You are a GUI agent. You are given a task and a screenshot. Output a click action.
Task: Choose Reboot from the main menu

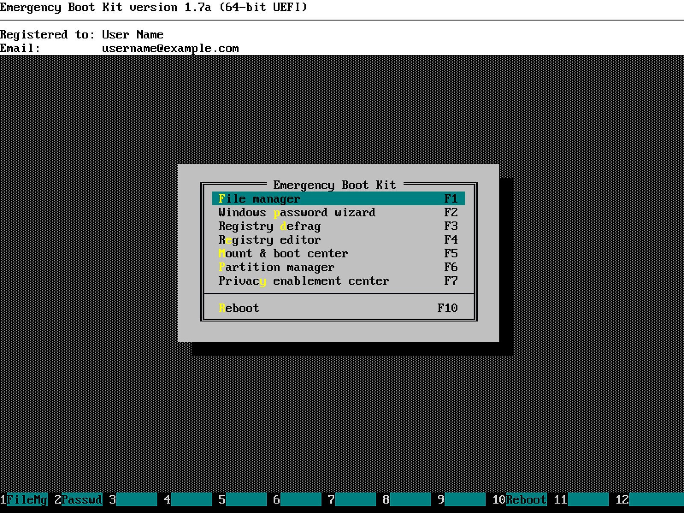[x=238, y=308]
